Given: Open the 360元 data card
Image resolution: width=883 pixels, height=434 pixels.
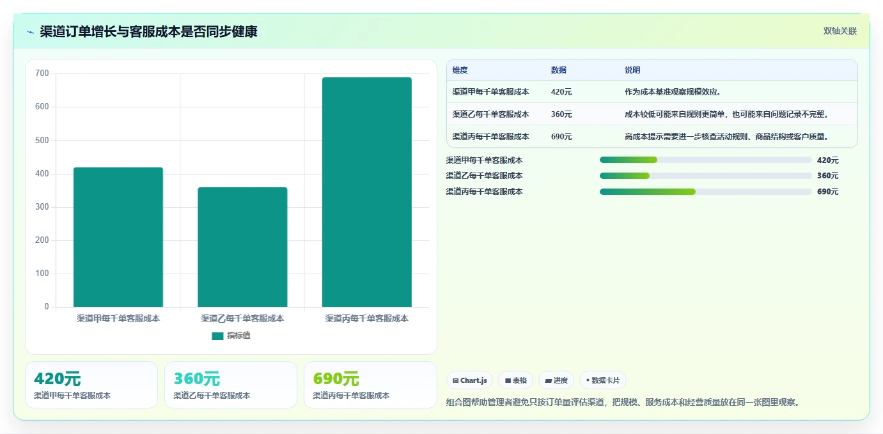Looking at the screenshot, I should 231,385.
